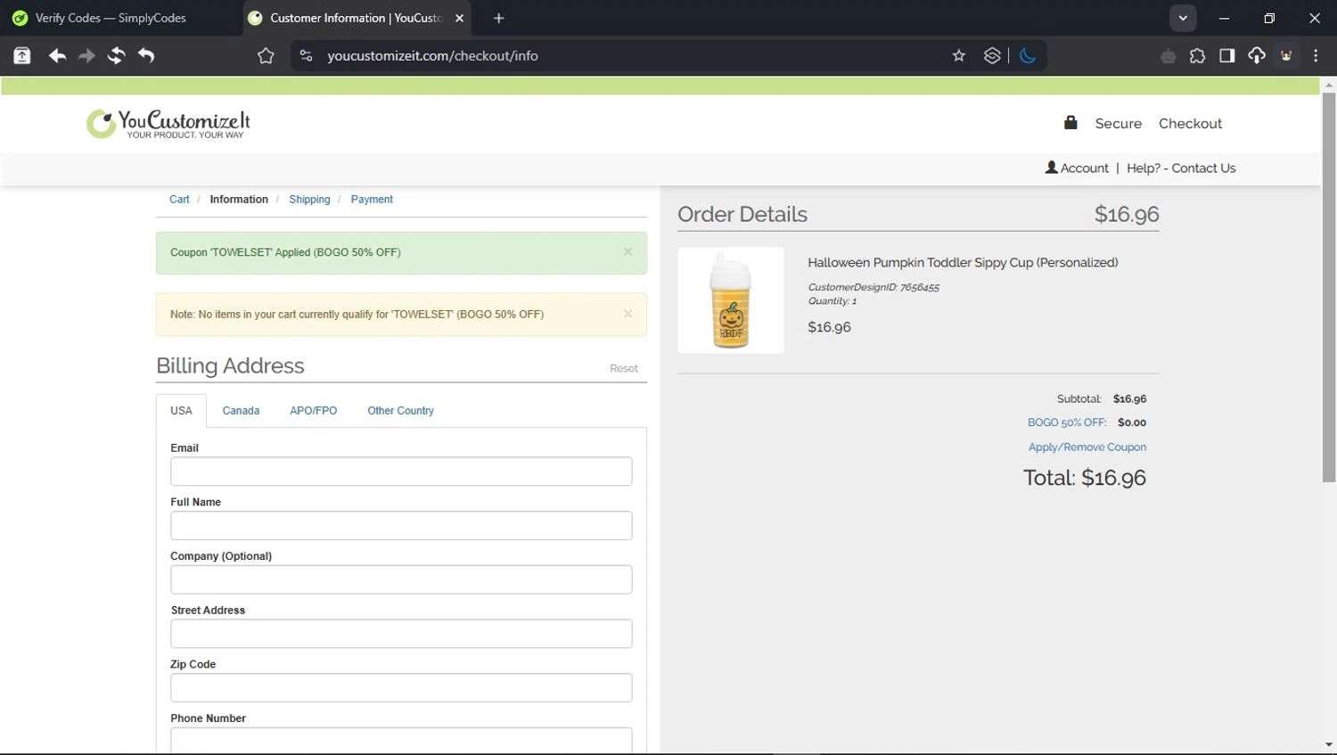This screenshot has height=755, width=1337.
Task: Select the Canada address tab
Action: (x=241, y=411)
